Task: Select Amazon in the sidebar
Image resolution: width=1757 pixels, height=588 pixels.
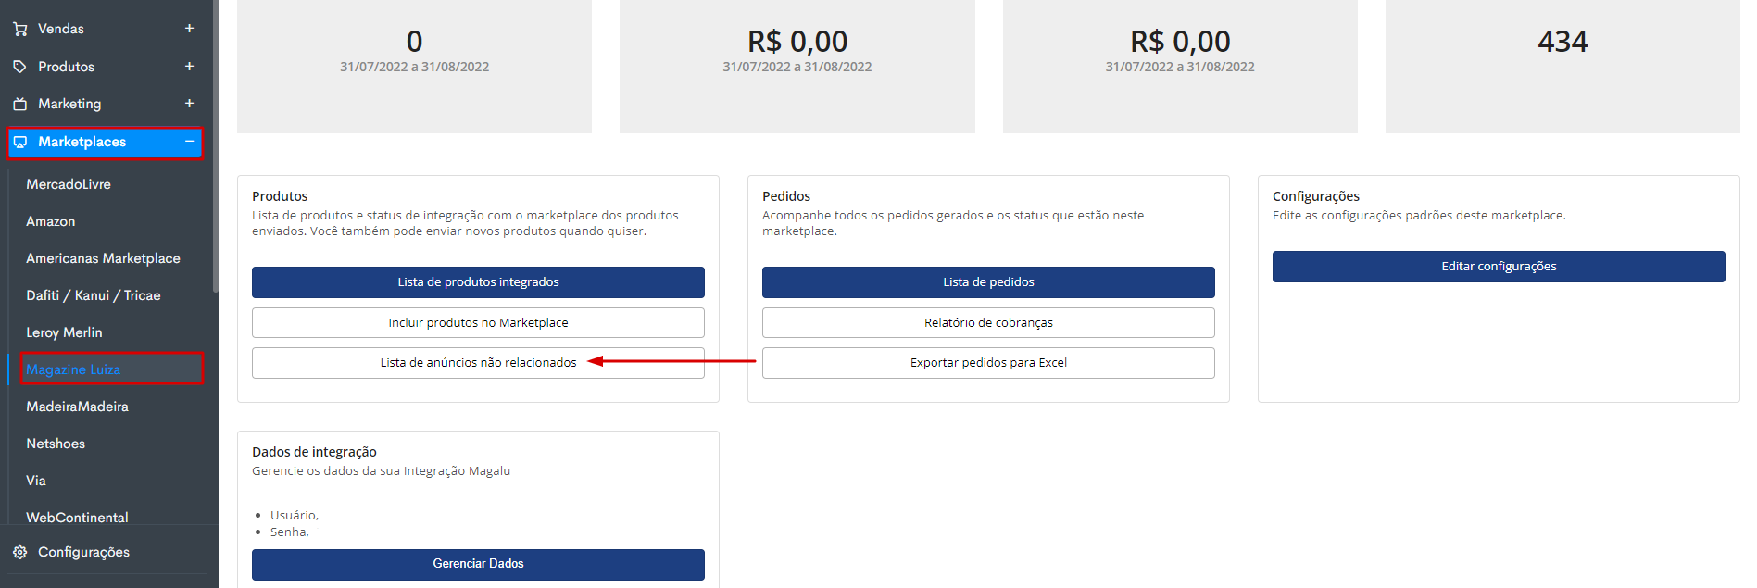Action: click(51, 221)
